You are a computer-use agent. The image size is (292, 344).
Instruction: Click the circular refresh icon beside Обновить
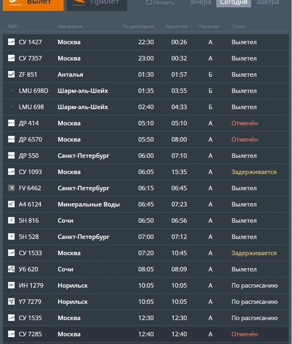149,2
